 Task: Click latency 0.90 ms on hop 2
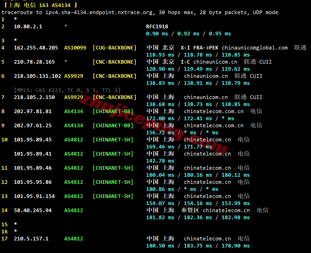click(157, 34)
